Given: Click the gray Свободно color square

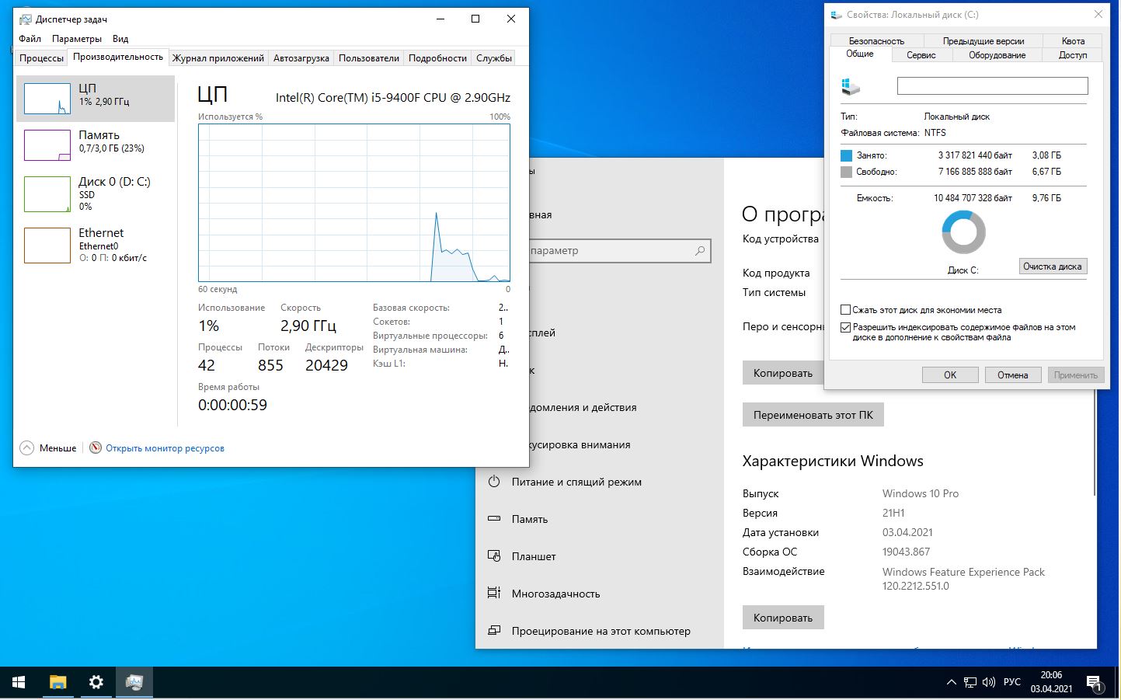Looking at the screenshot, I should point(847,172).
